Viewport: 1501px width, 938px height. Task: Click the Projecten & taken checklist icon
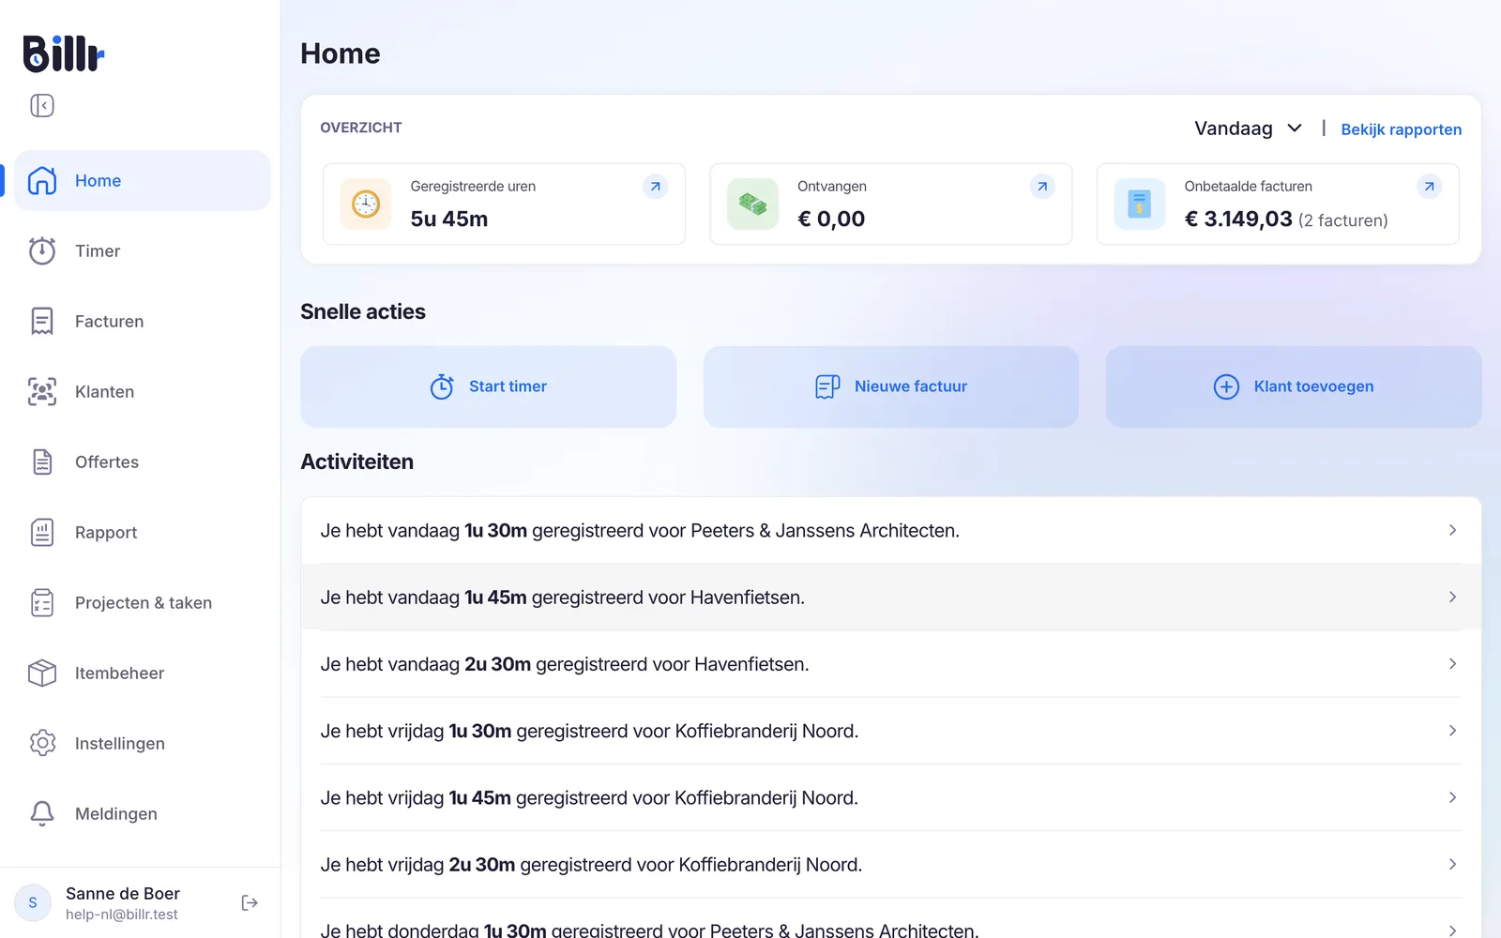point(42,602)
